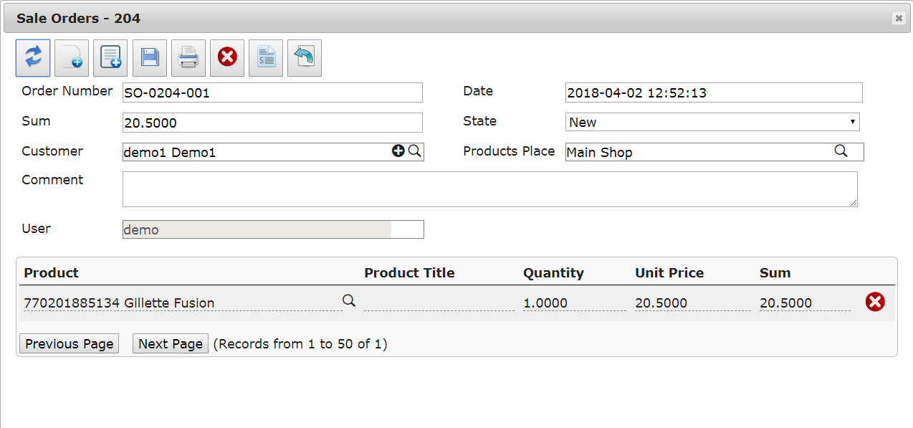Screen dimensions: 913x428
Task: Save the order with floppy disk icon
Action: 150,58
